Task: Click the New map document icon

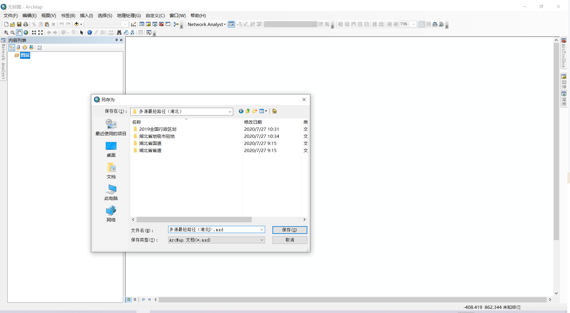Action: [x=6, y=24]
